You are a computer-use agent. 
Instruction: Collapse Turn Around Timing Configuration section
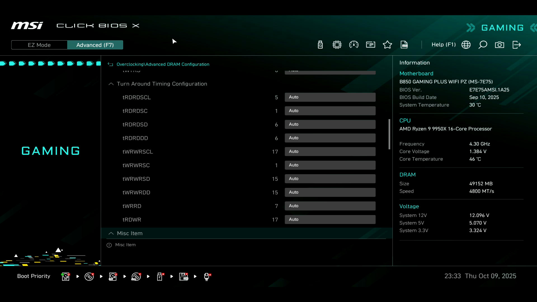[x=111, y=84]
